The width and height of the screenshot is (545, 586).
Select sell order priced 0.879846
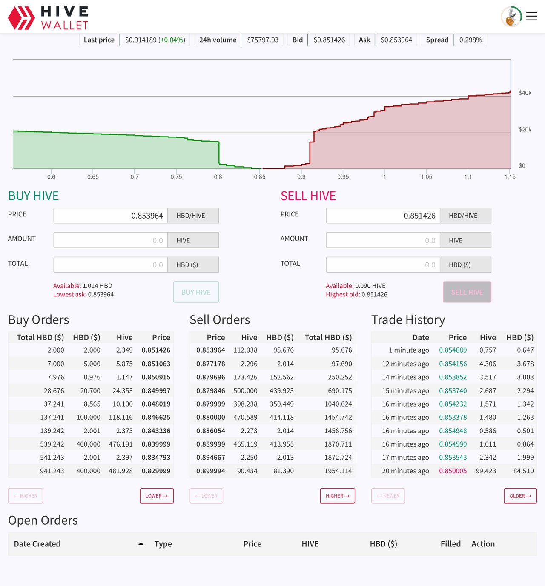[272, 390]
